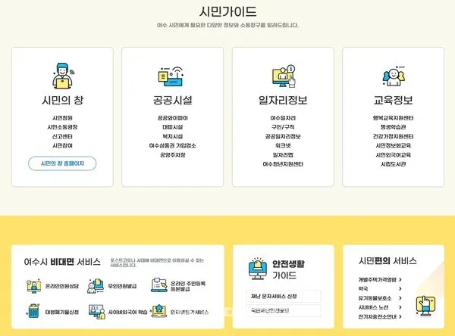The image size is (455, 336).
Task: Open 공공와이파이 link
Action: pyautogui.click(x=173, y=118)
